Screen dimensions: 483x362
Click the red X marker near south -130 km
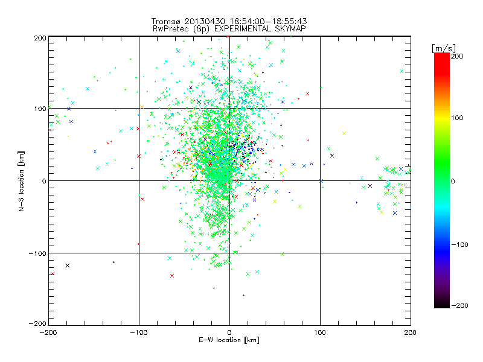click(172, 276)
